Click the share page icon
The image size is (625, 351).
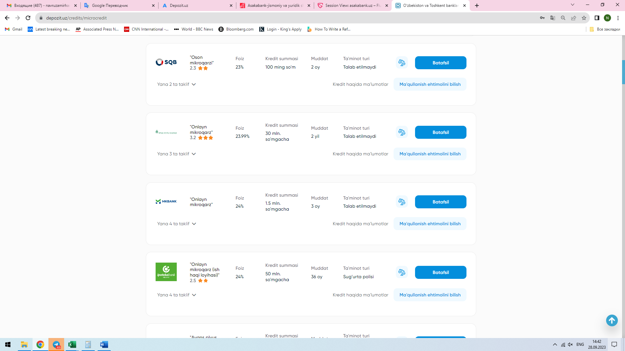click(574, 18)
